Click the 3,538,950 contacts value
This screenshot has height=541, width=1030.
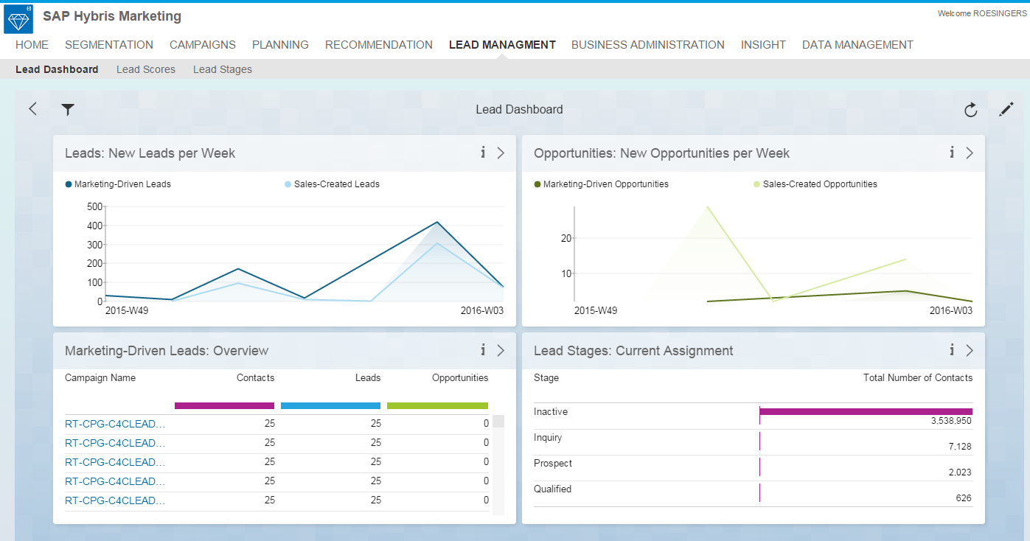[951, 421]
